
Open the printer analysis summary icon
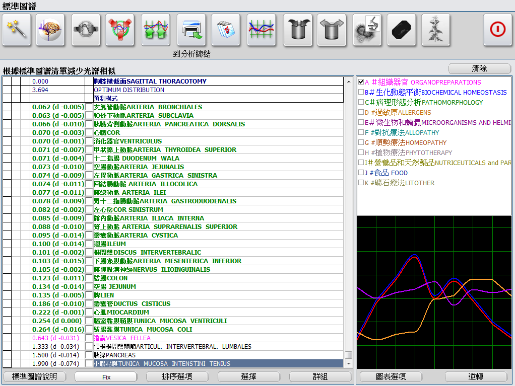pyautogui.click(x=191, y=30)
